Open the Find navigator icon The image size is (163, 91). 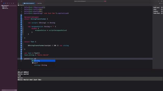[x=10, y=3]
